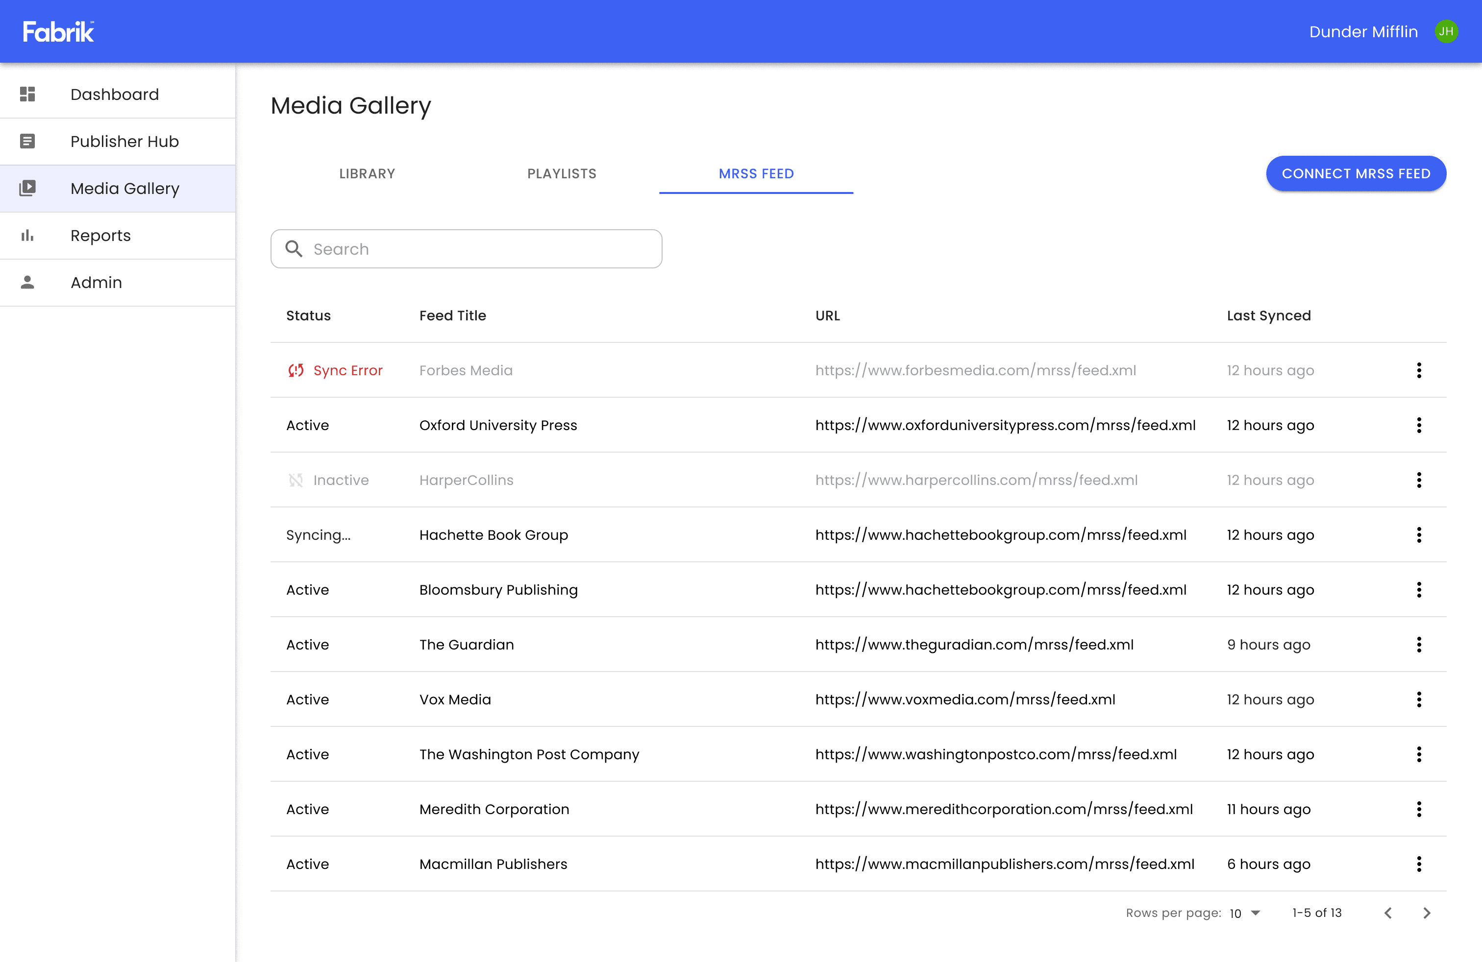Switch to the Library tab

(x=368, y=173)
